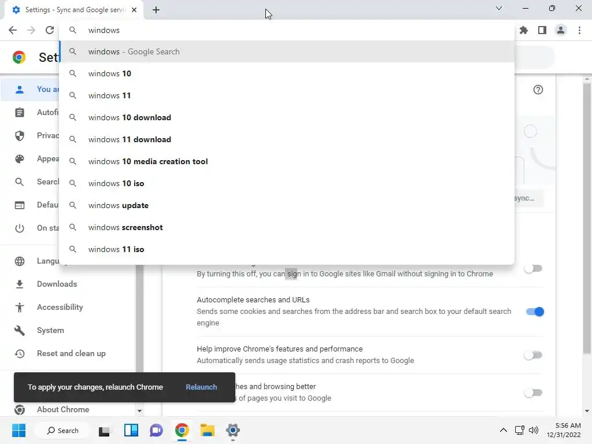This screenshot has height=444, width=592.
Task: Choose the 'windows 10' suggestion
Action: 287,73
